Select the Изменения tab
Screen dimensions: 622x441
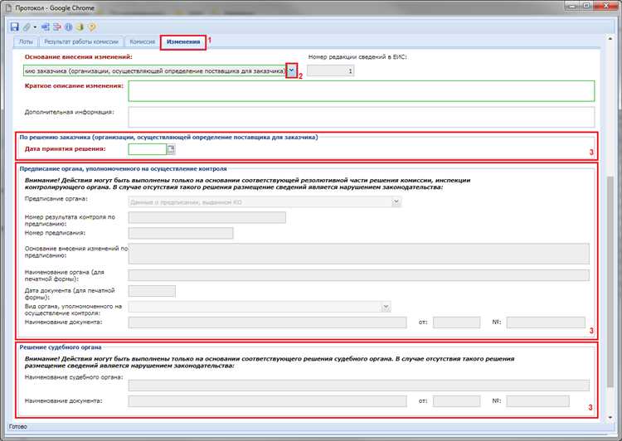coord(183,41)
